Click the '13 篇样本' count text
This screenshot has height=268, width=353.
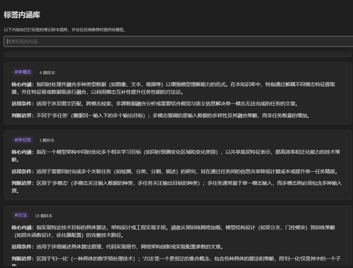(x=44, y=216)
